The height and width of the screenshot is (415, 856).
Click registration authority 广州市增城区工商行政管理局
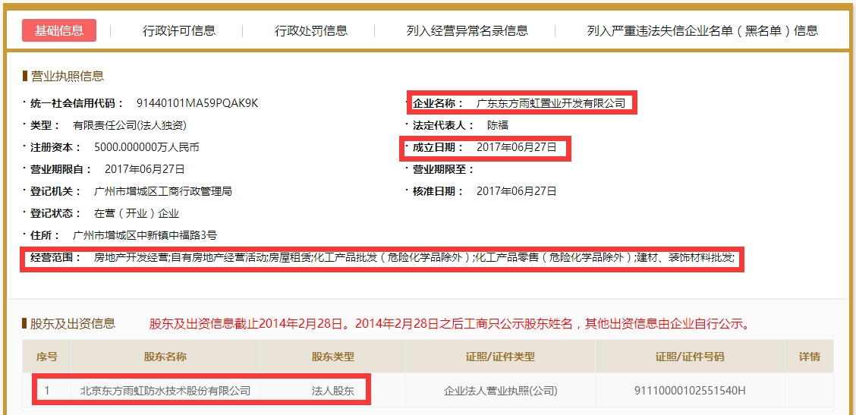(x=163, y=191)
